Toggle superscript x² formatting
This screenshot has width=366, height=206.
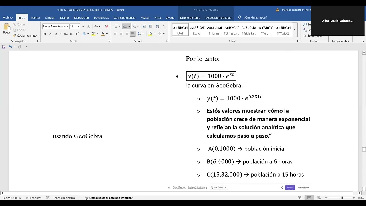(x=77, y=34)
